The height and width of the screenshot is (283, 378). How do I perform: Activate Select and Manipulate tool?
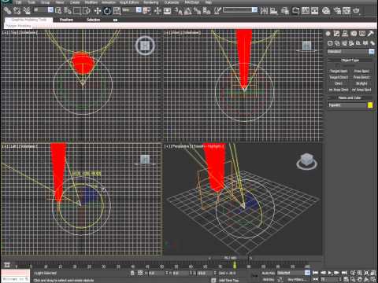[157, 11]
